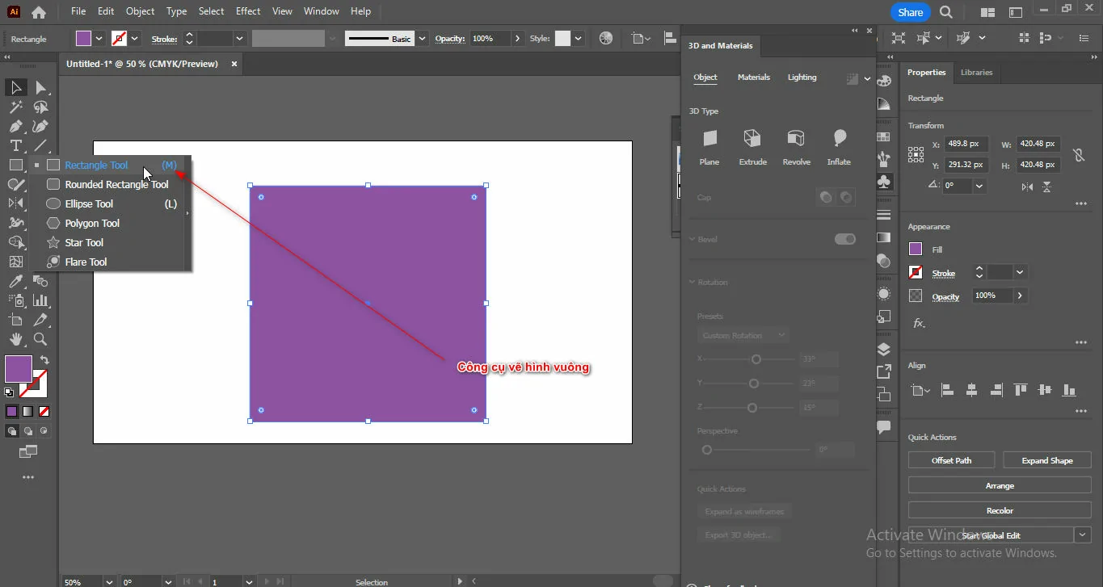Switch to the Libraries tab
This screenshot has width=1103, height=587.
[976, 72]
